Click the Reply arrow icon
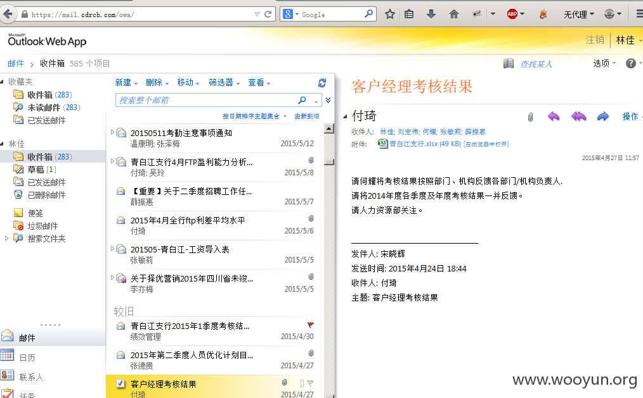This screenshot has width=643, height=398. click(x=554, y=116)
